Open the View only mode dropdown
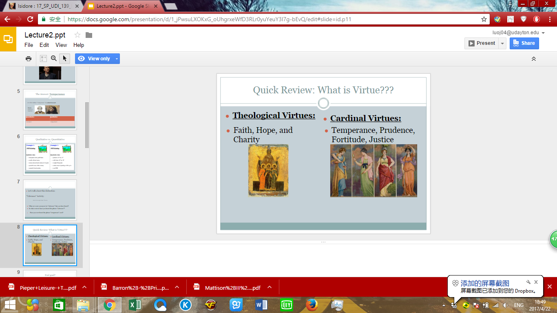Image resolution: width=557 pixels, height=313 pixels. [x=117, y=59]
